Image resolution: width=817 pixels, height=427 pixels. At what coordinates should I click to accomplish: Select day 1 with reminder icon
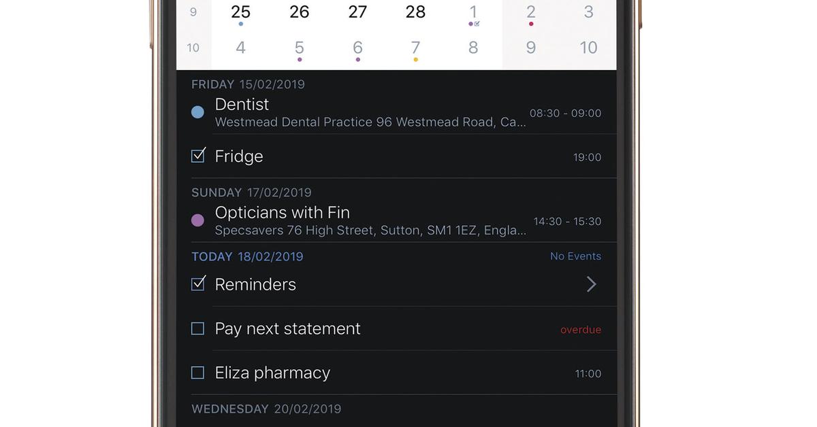(473, 12)
